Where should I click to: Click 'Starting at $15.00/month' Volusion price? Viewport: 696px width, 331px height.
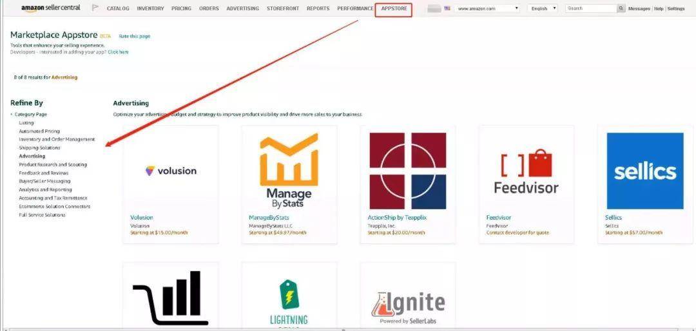159,232
